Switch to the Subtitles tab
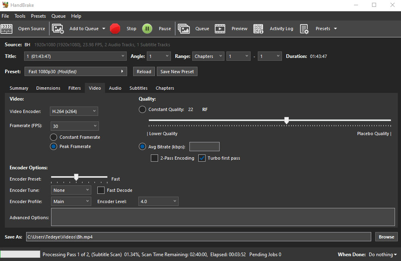The image size is (401, 261). (138, 88)
